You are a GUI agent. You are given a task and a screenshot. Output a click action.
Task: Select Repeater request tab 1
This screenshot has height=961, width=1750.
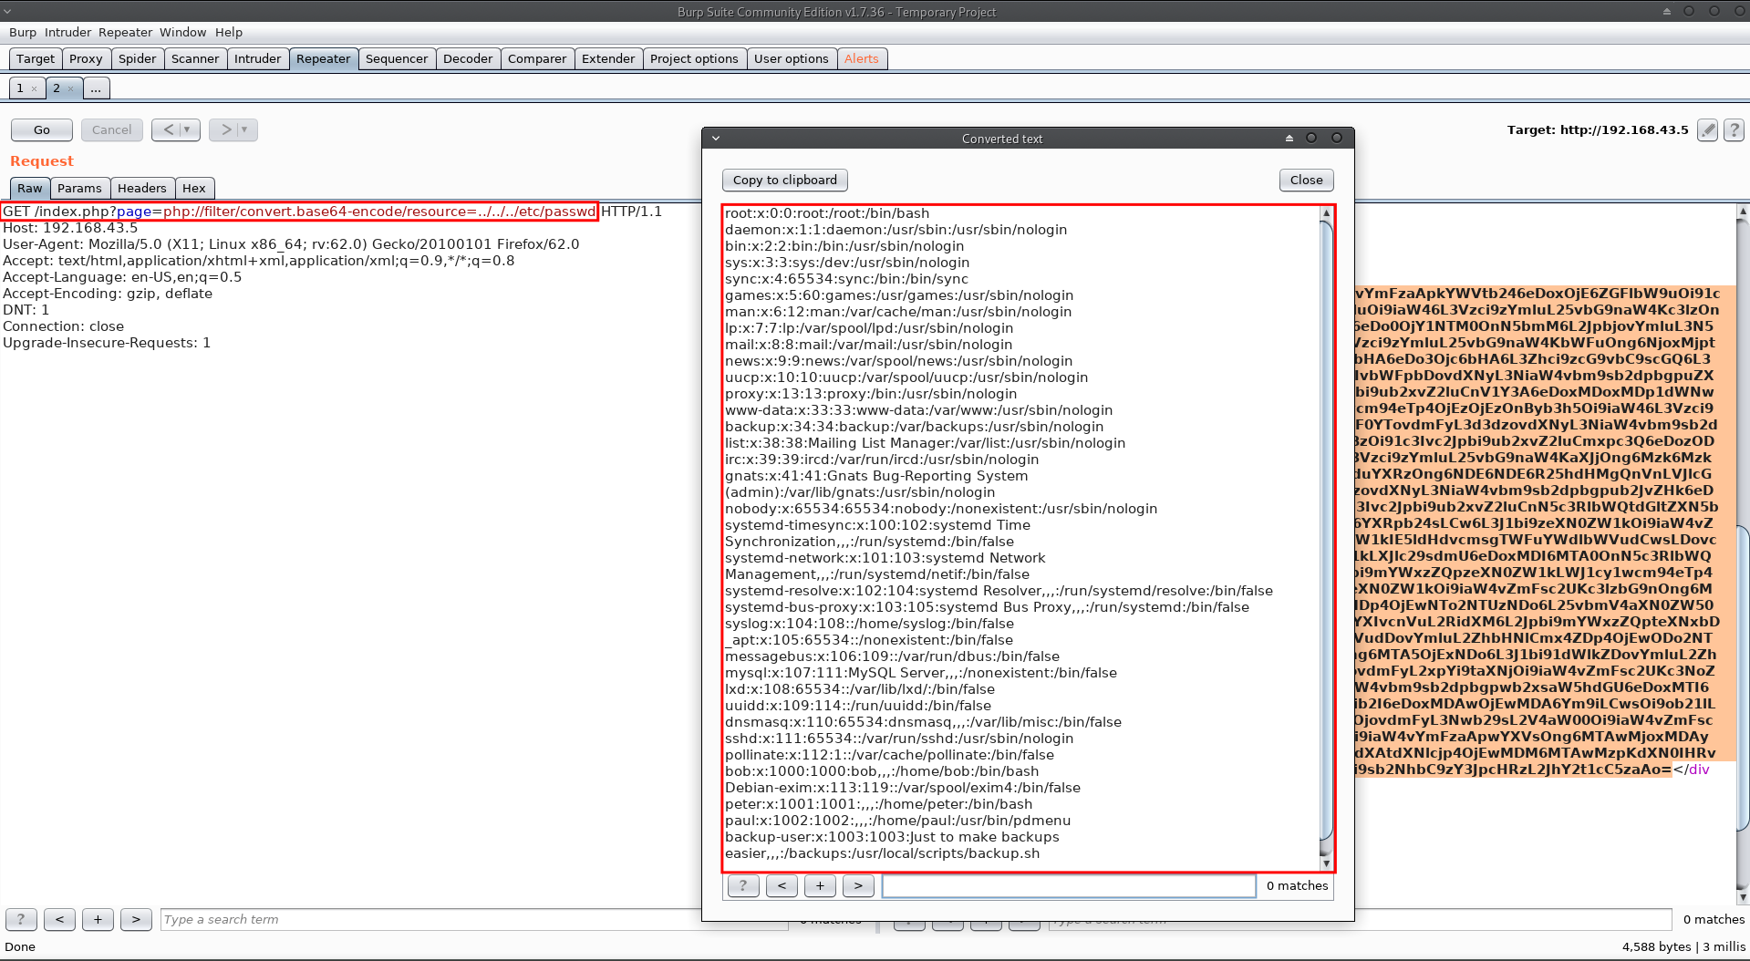tap(20, 88)
